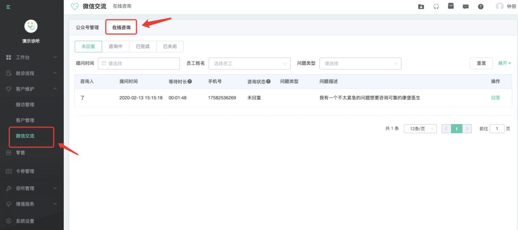Click page number 1 button
Screen dimensions: 518x230
tap(457, 129)
